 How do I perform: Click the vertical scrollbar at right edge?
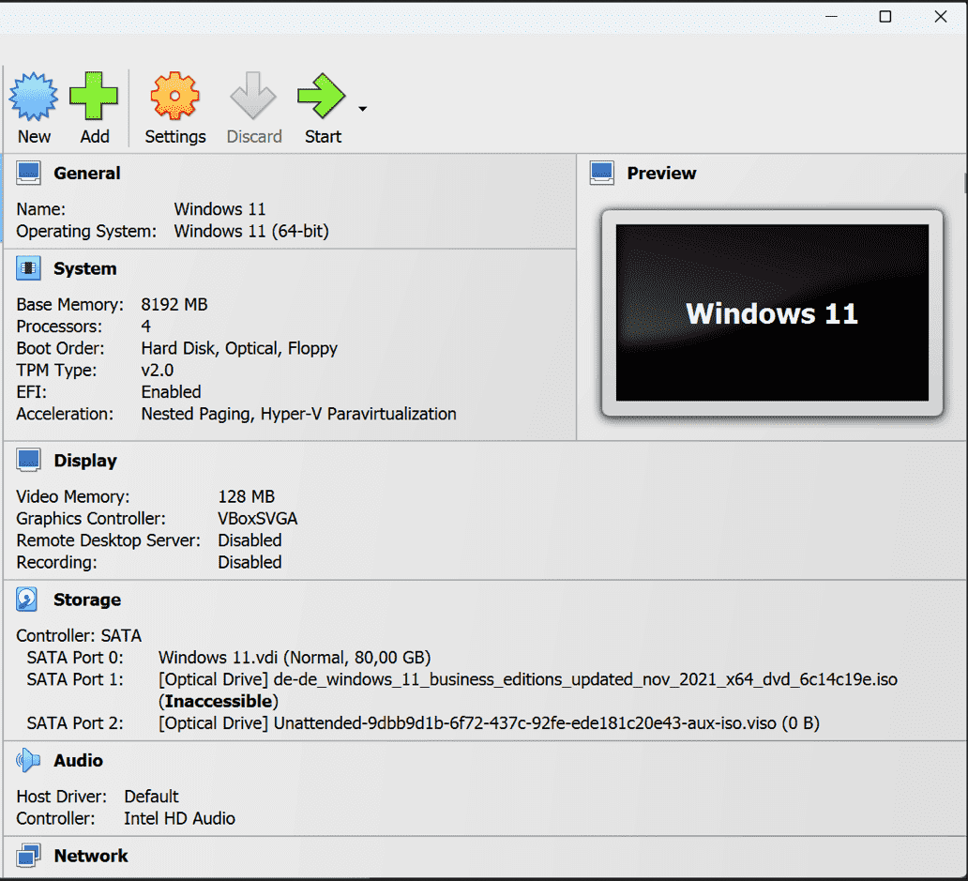[965, 183]
